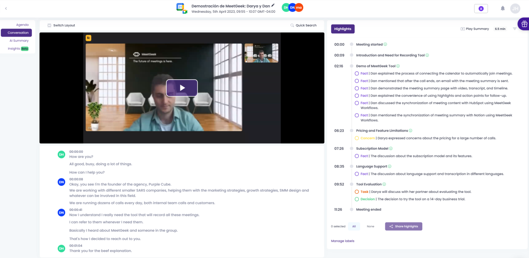
Task: Jump to 11:26 Meeting ended
Action: tap(339, 210)
